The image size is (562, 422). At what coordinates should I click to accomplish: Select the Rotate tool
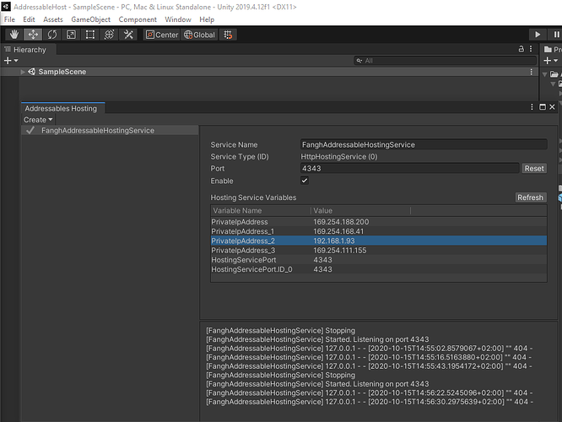pos(52,35)
